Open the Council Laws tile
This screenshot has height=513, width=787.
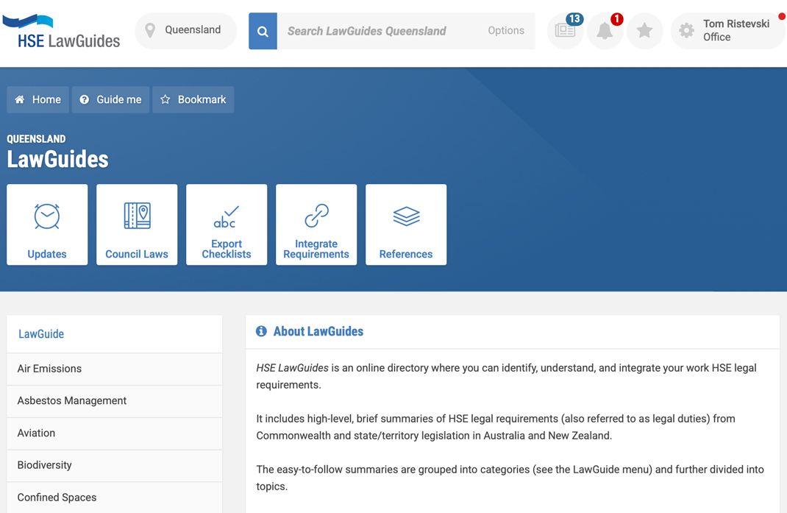(x=137, y=224)
